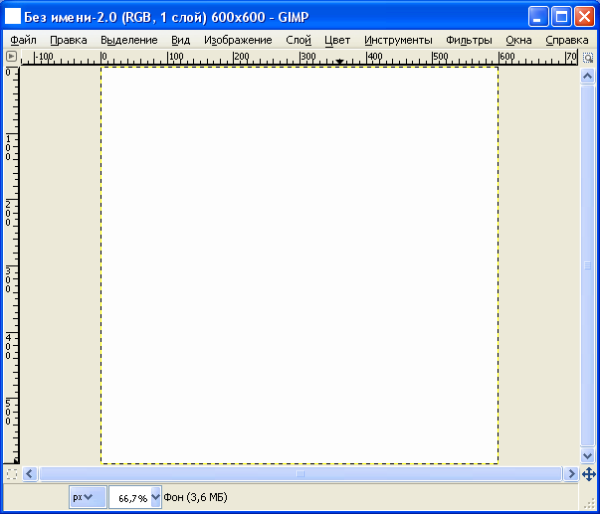
Task: Open the px units dropdown
Action: (x=88, y=497)
